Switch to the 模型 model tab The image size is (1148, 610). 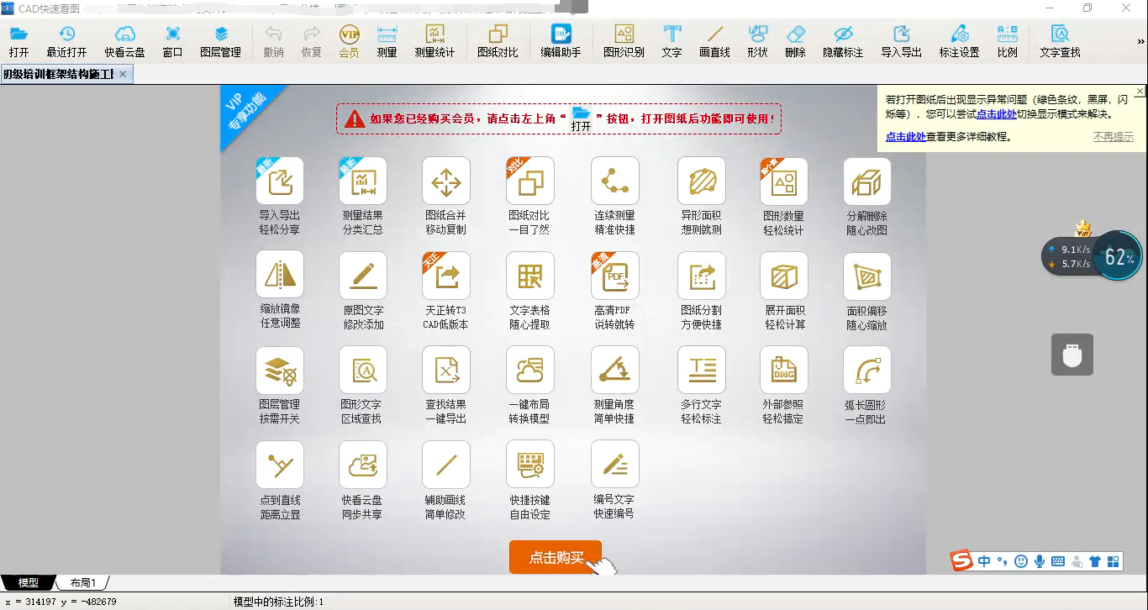point(28,582)
